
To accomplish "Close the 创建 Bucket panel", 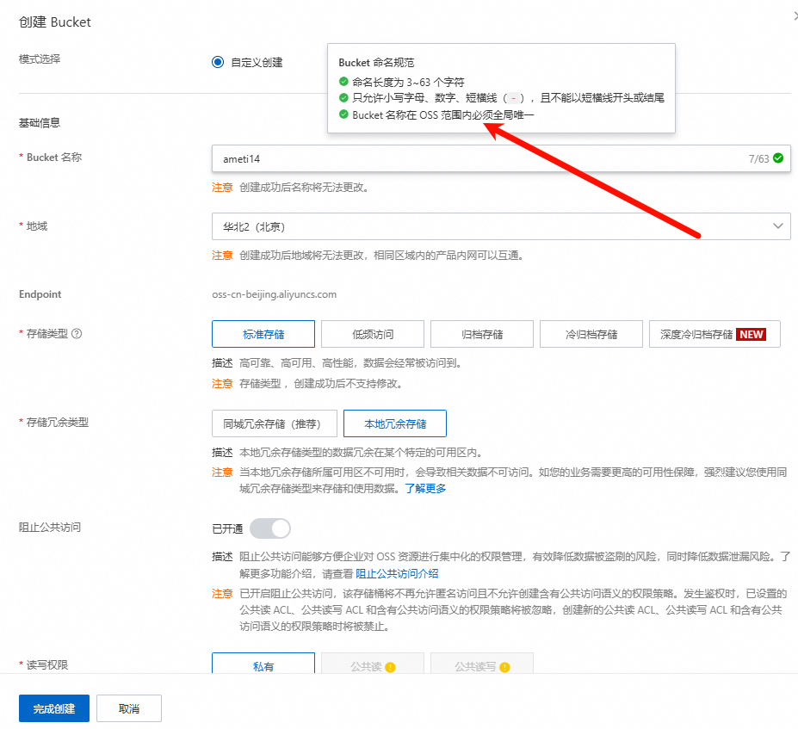I will (x=794, y=17).
